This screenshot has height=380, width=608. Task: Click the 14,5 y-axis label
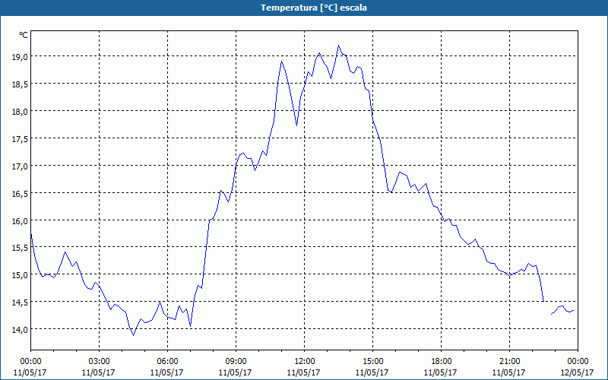pos(21,302)
